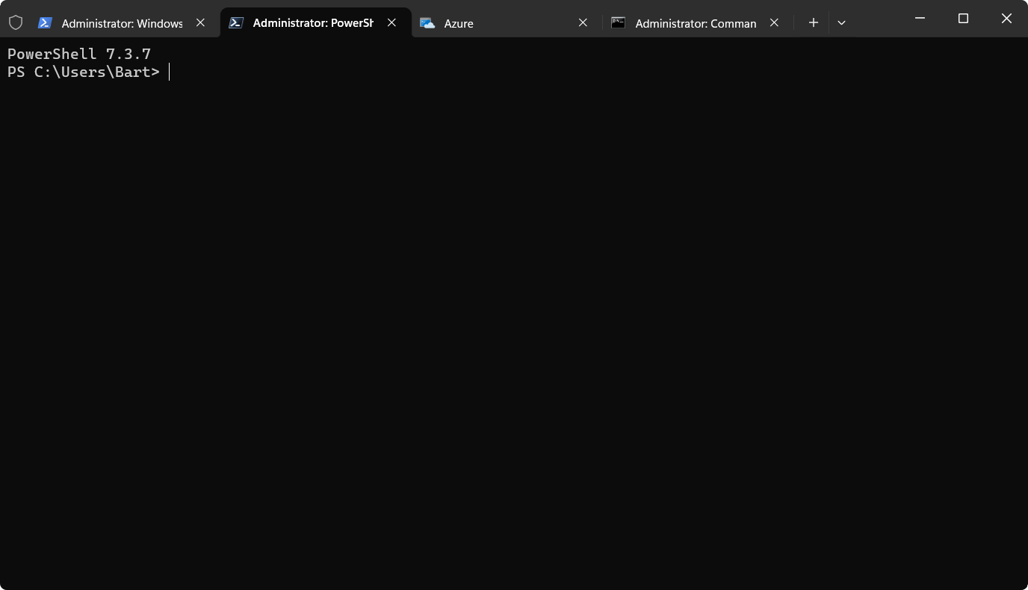The height and width of the screenshot is (590, 1028).
Task: Click the PowerShell 7.3.7 version text
Action: click(79, 53)
